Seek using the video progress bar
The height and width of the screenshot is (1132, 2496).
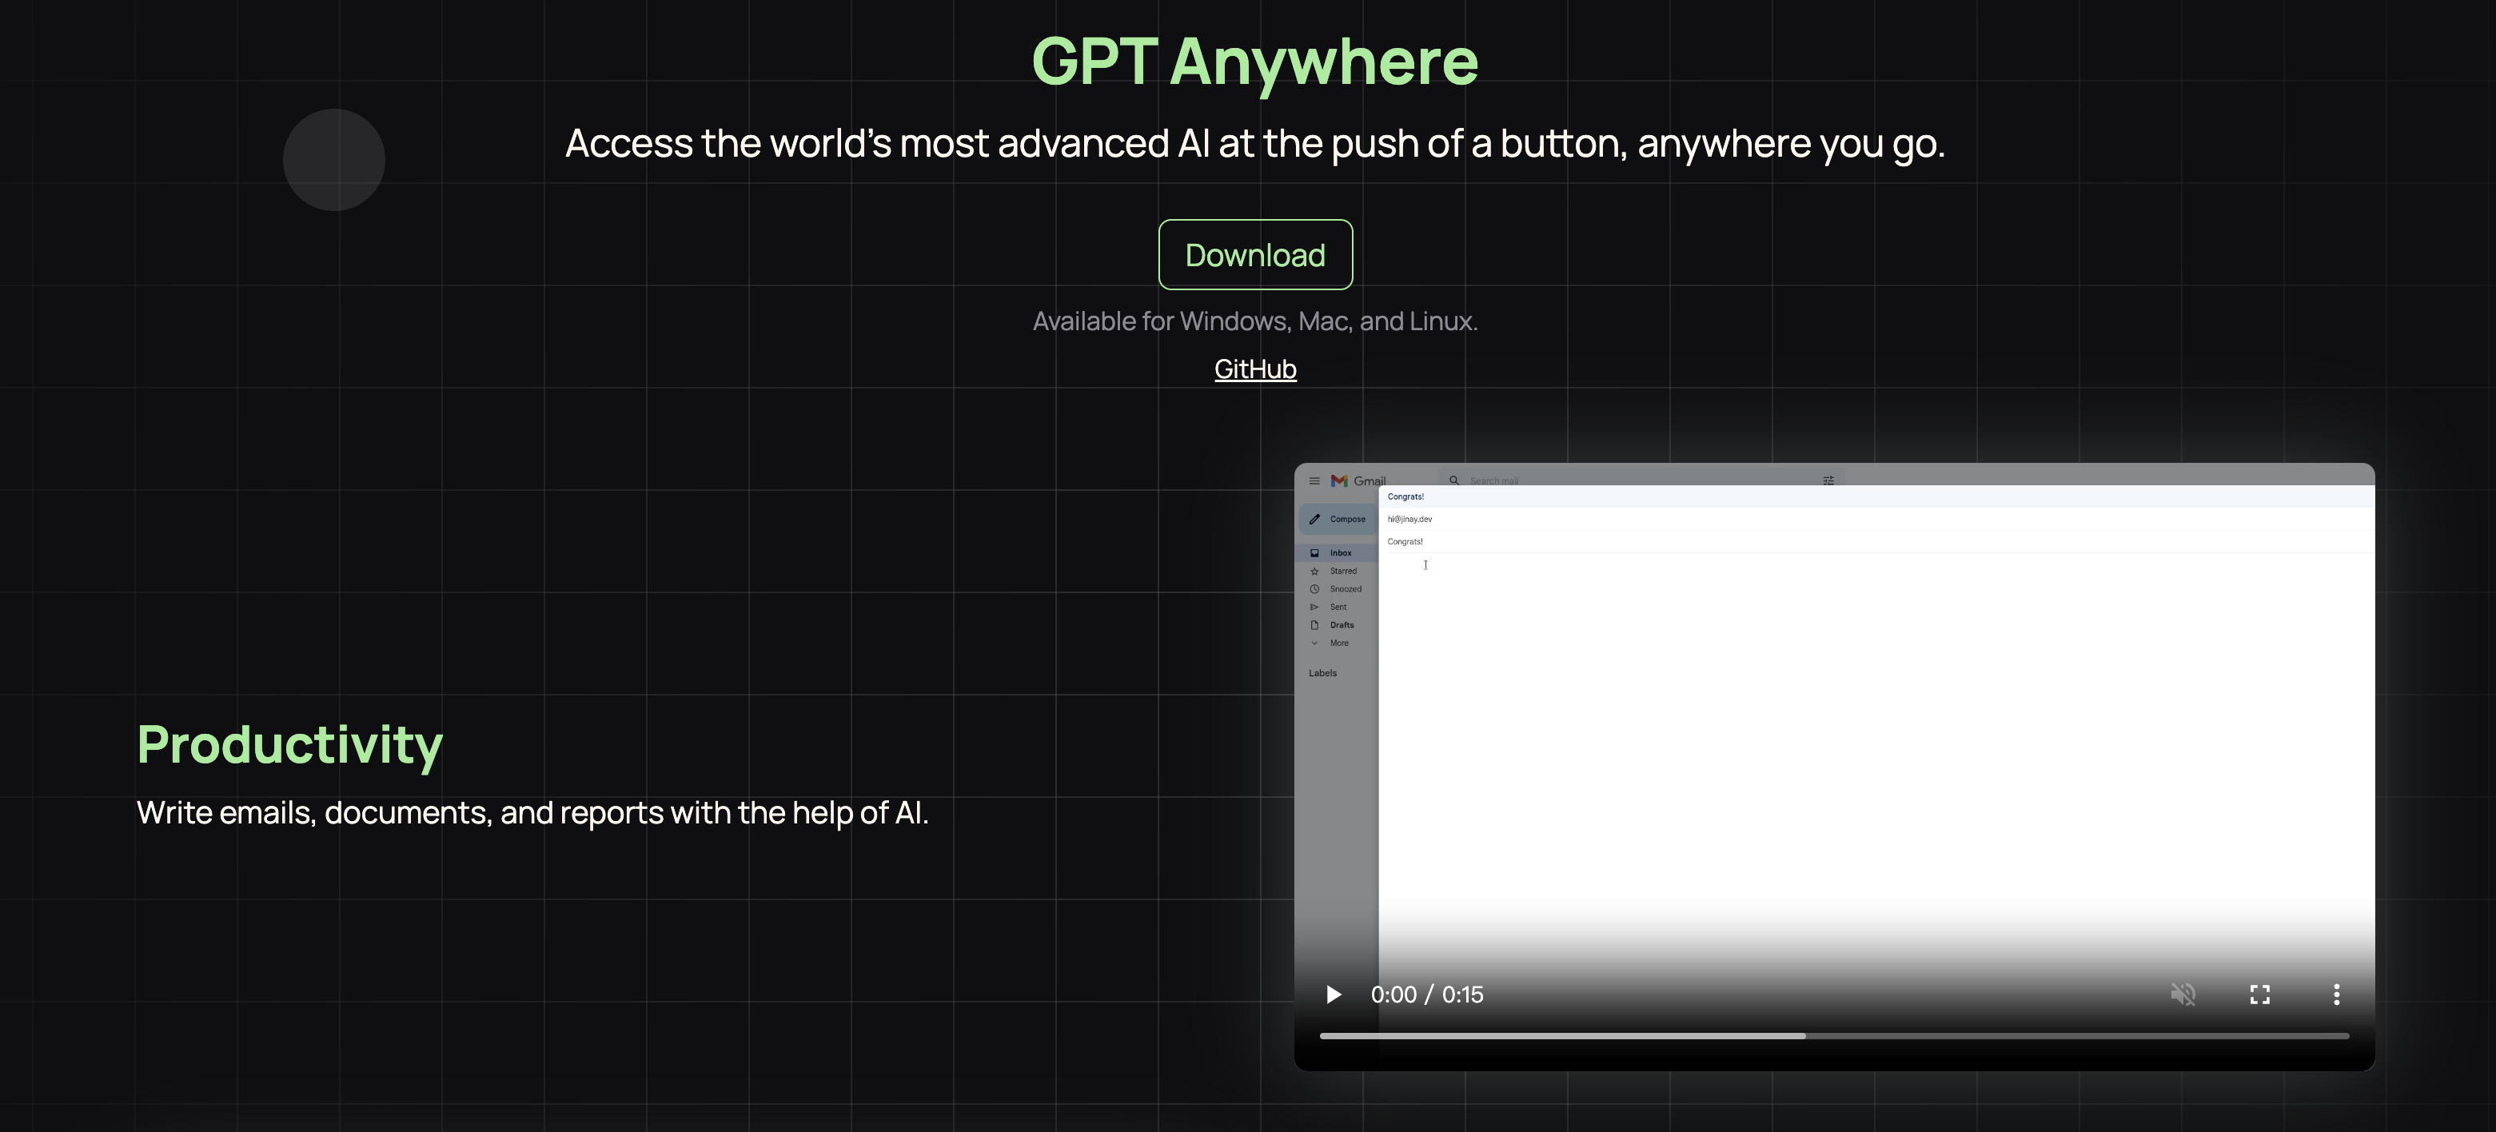coord(1833,1036)
